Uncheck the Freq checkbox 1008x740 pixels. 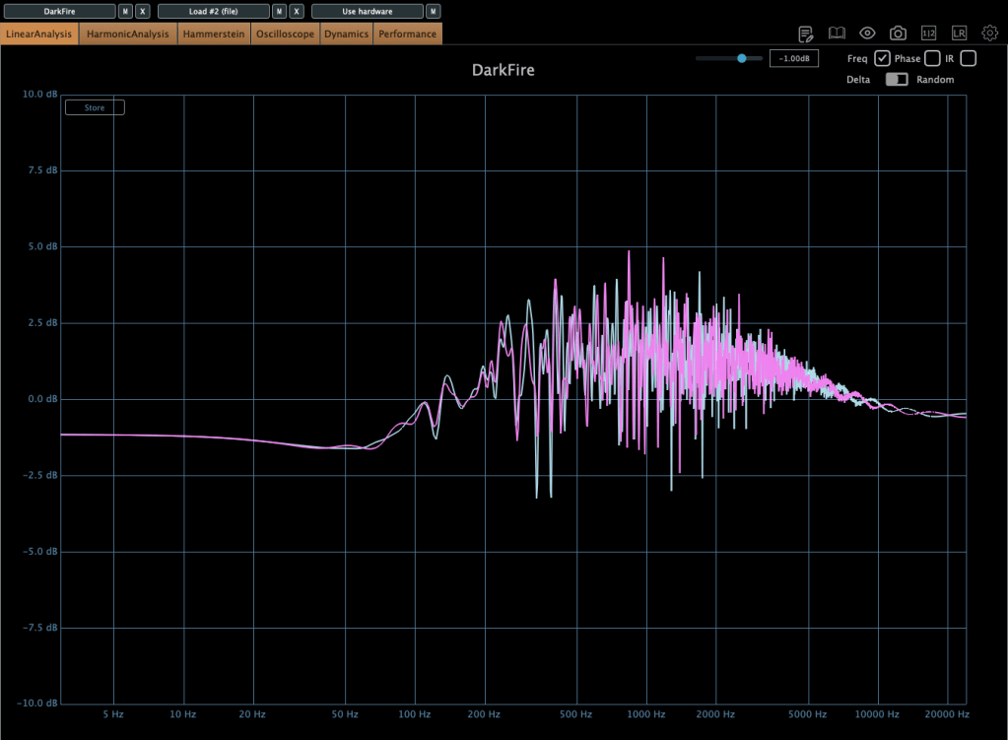[x=883, y=59]
